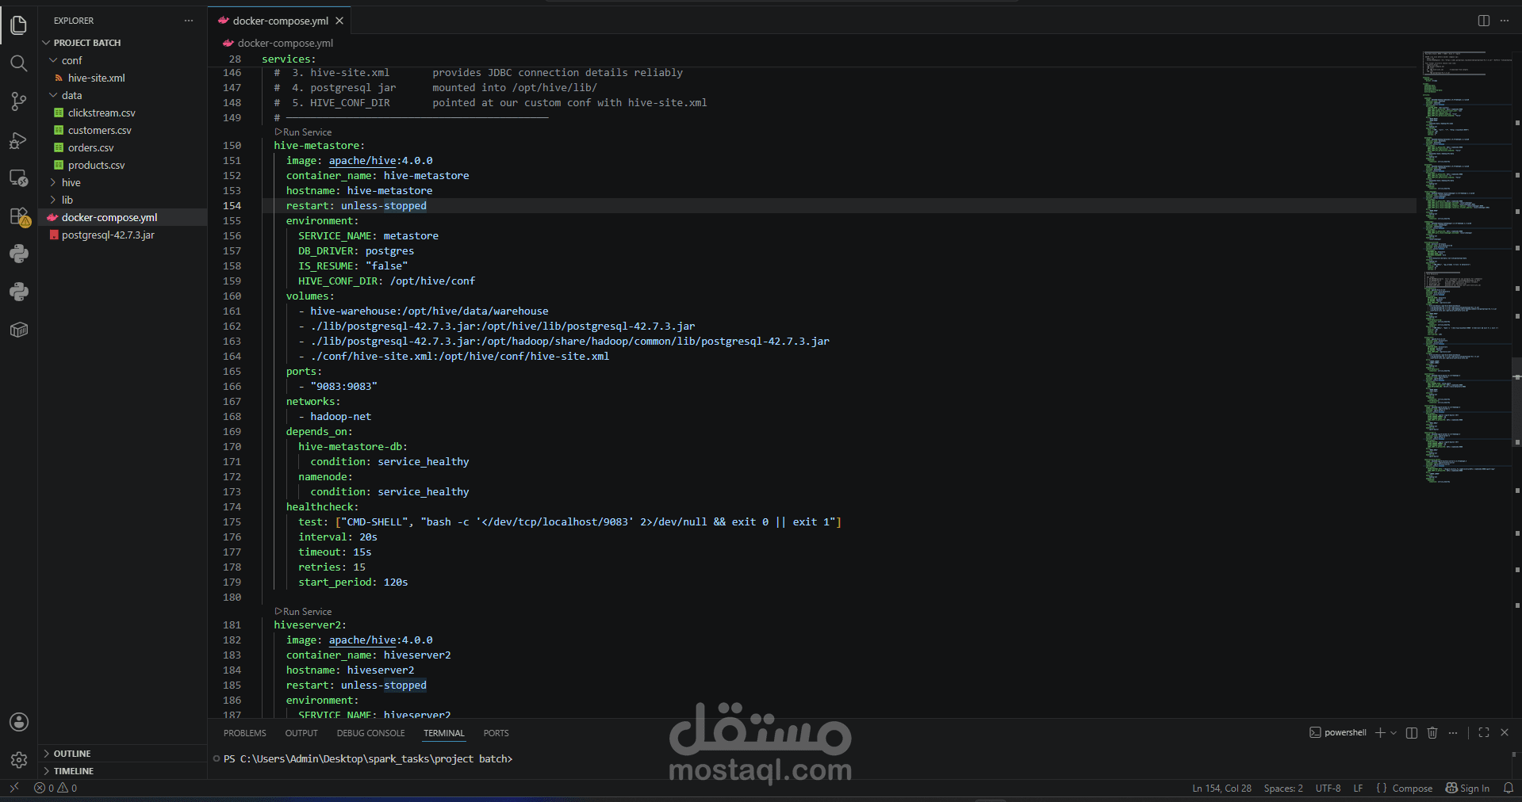The height and width of the screenshot is (802, 1522).
Task: Switch to the PORTS panel tab
Action: click(x=496, y=733)
